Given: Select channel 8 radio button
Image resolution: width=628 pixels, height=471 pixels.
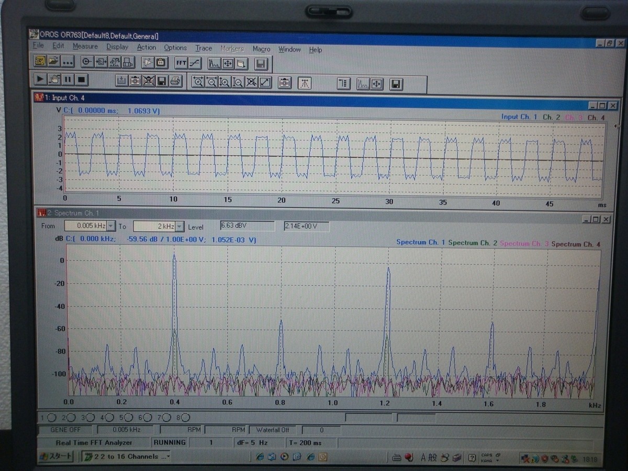Looking at the screenshot, I should point(185,418).
